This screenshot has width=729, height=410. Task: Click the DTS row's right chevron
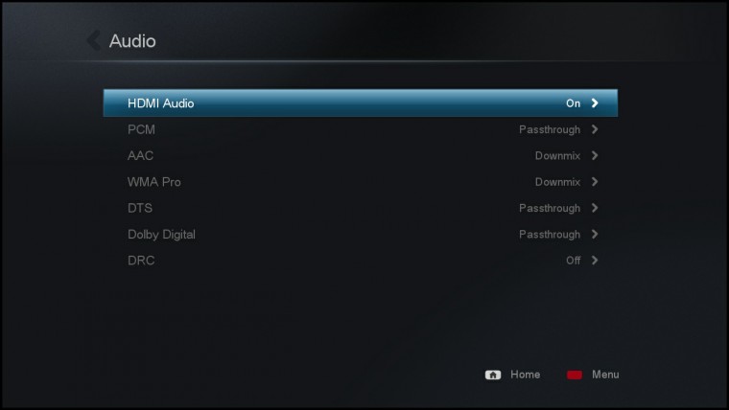click(x=595, y=208)
